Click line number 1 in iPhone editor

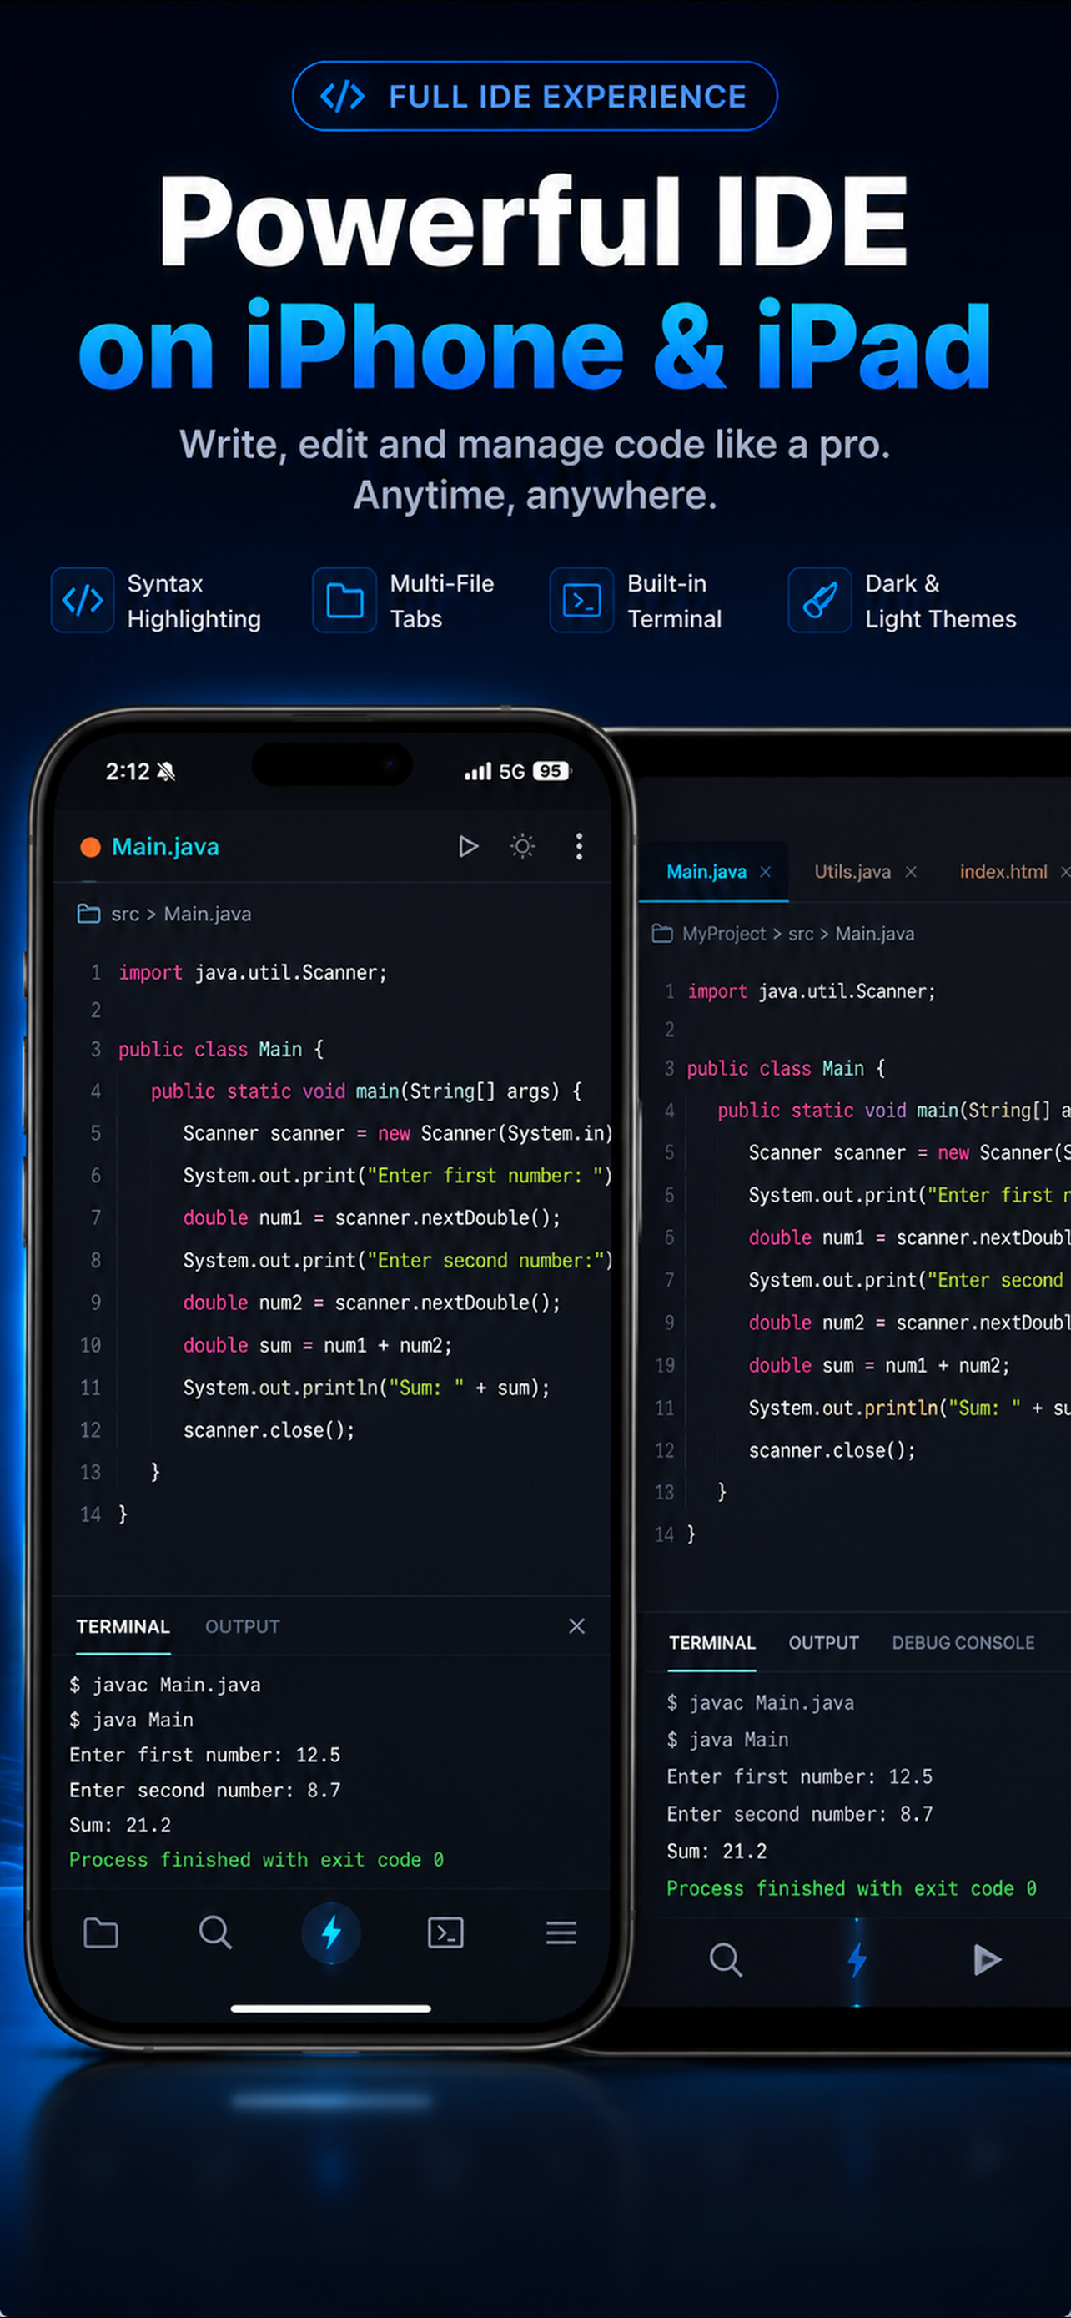95,972
